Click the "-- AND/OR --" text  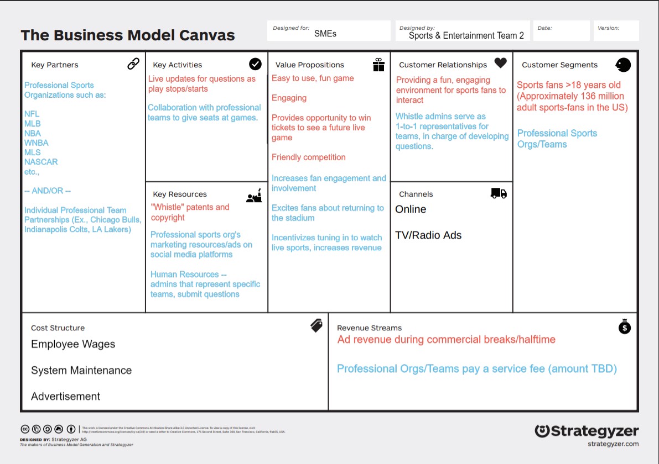pos(48,191)
